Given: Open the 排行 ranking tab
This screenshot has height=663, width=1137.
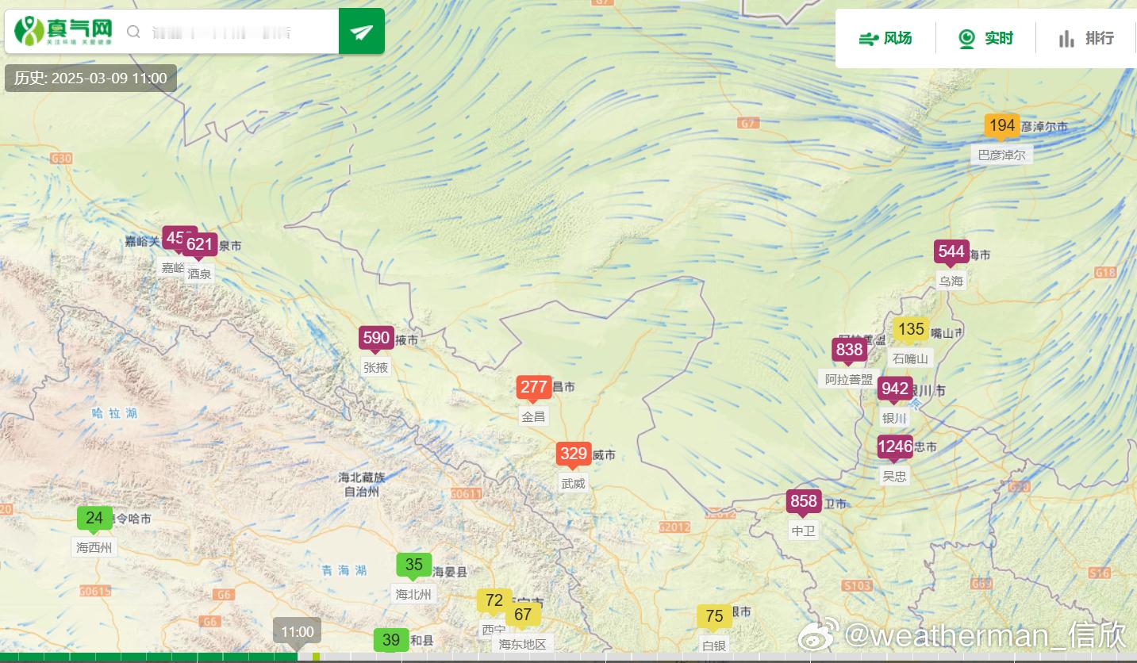Looking at the screenshot, I should pos(1086,38).
